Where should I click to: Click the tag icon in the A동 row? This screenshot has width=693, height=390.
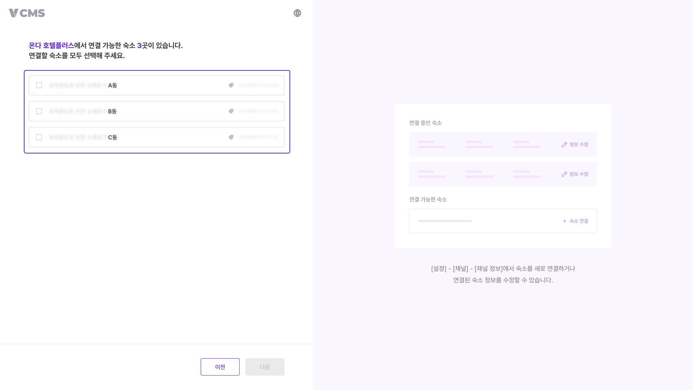click(x=231, y=85)
